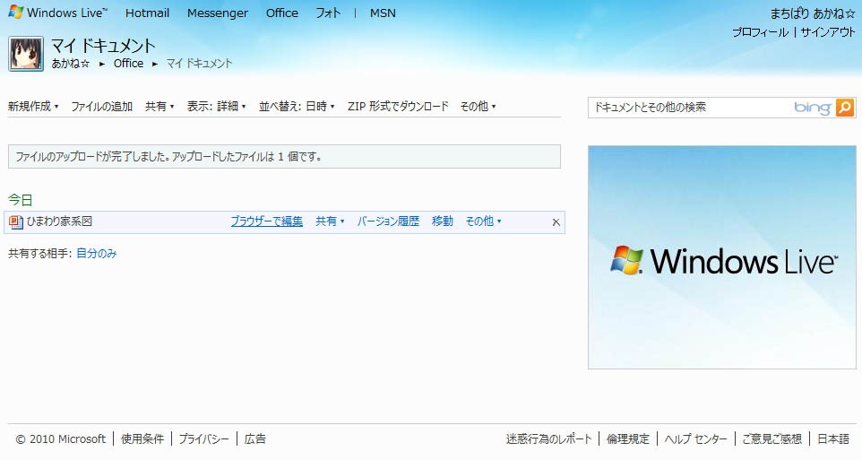Expand その他 menu in the file row
Screen dimensions: 862x460
click(x=483, y=221)
